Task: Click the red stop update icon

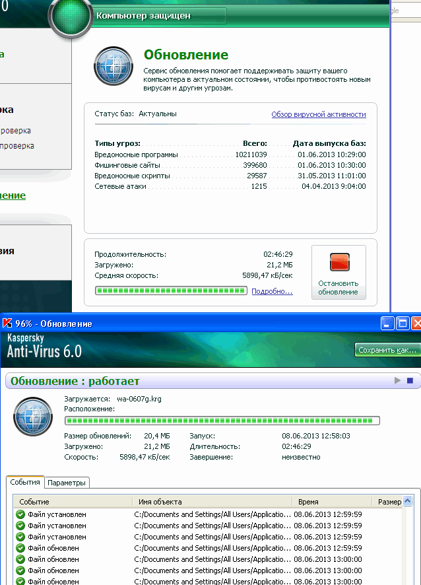Action: click(339, 262)
